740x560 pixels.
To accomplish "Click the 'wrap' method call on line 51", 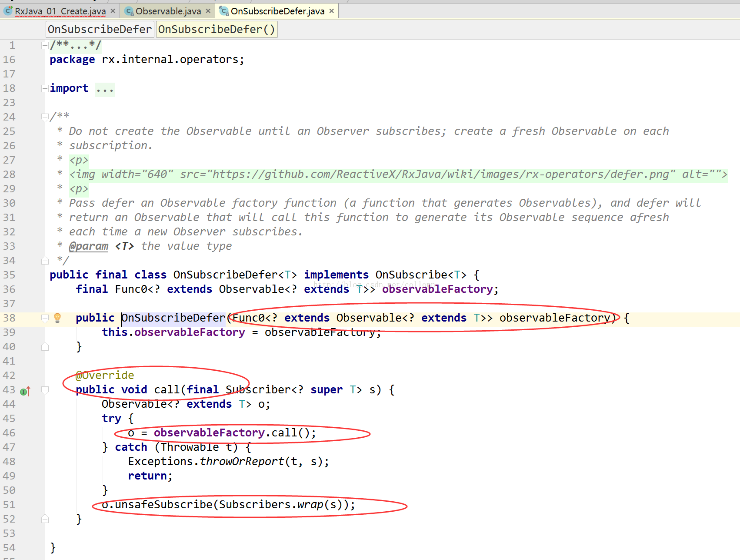I will pos(310,505).
